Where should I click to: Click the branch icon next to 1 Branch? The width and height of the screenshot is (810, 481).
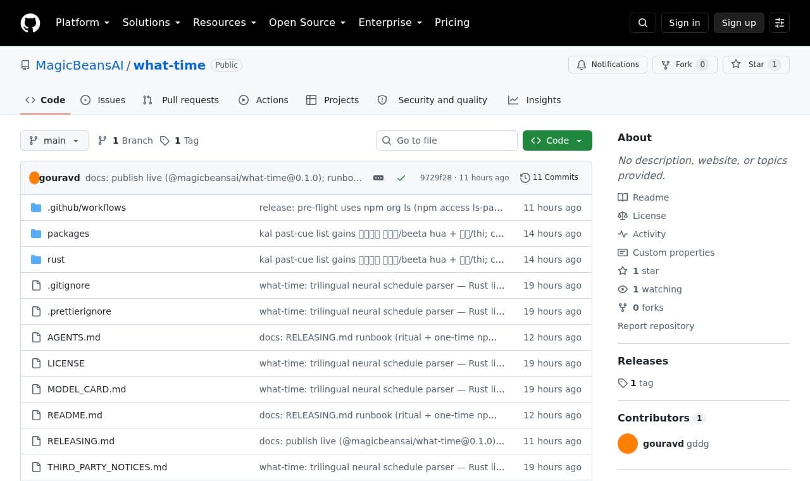click(x=103, y=141)
